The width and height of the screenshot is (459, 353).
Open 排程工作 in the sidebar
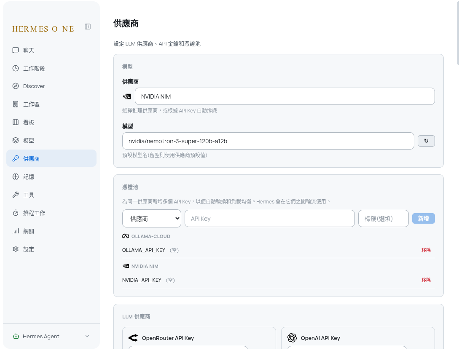click(x=51, y=213)
